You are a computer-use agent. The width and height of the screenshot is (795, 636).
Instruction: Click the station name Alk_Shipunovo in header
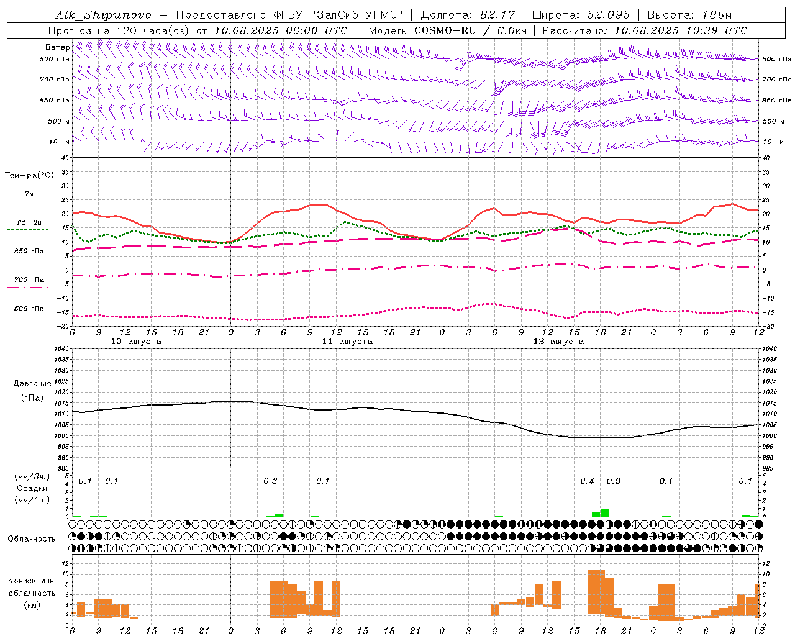pos(103,15)
